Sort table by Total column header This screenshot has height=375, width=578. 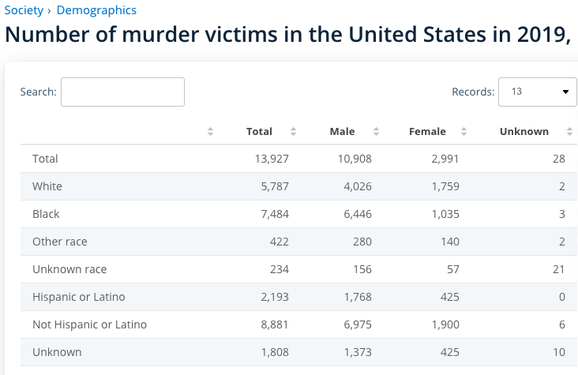pyautogui.click(x=259, y=132)
